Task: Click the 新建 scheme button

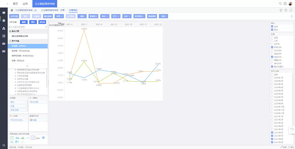Action: coord(24,22)
